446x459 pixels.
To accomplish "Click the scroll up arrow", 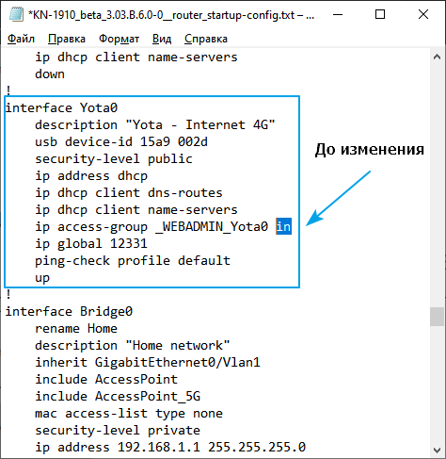I will pyautogui.click(x=437, y=57).
